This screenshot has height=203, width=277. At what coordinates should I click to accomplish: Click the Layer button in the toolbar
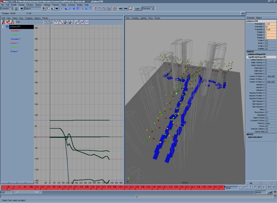click(137, 9)
